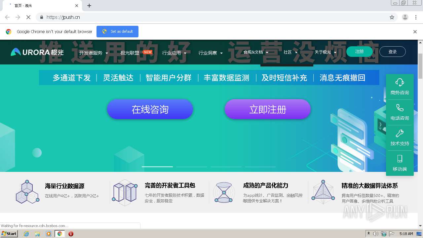
Task: Open 移动端 mobile icon in side panel
Action: point(400,159)
